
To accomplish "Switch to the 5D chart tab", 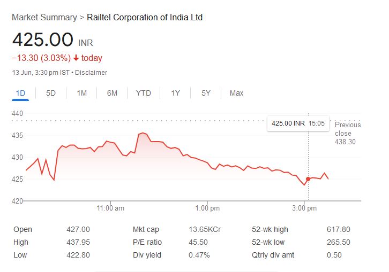I will tap(51, 93).
